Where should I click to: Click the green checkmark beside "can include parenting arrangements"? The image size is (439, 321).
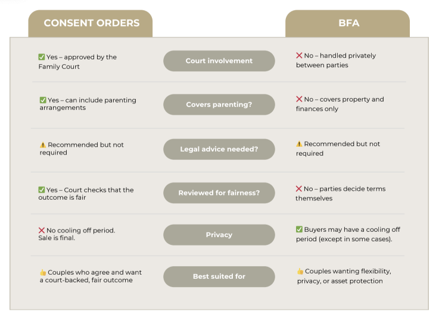[x=43, y=100]
